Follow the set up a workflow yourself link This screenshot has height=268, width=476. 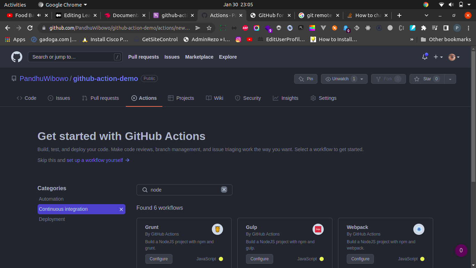click(x=98, y=160)
